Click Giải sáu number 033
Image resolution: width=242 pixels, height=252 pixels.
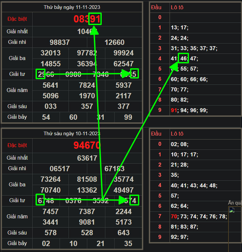coord(50,106)
